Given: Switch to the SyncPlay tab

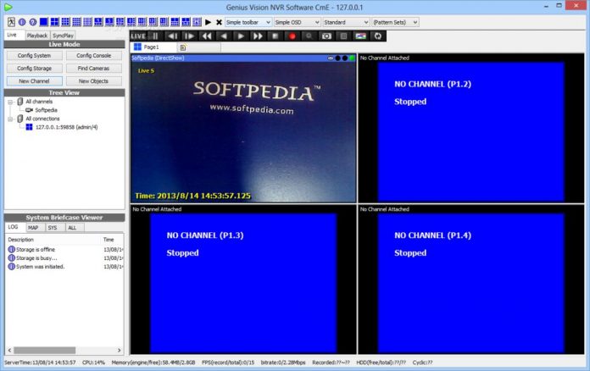Looking at the screenshot, I should pos(63,36).
